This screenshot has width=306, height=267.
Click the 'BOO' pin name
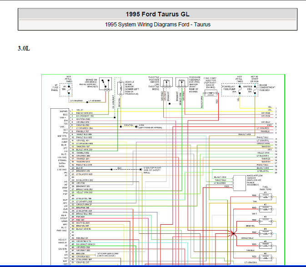pos(65,115)
